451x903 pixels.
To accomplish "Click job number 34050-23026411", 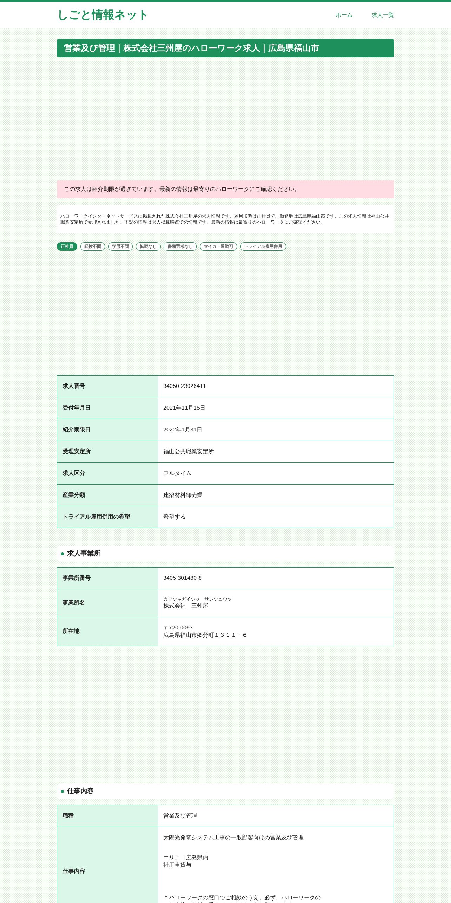I will click(185, 386).
